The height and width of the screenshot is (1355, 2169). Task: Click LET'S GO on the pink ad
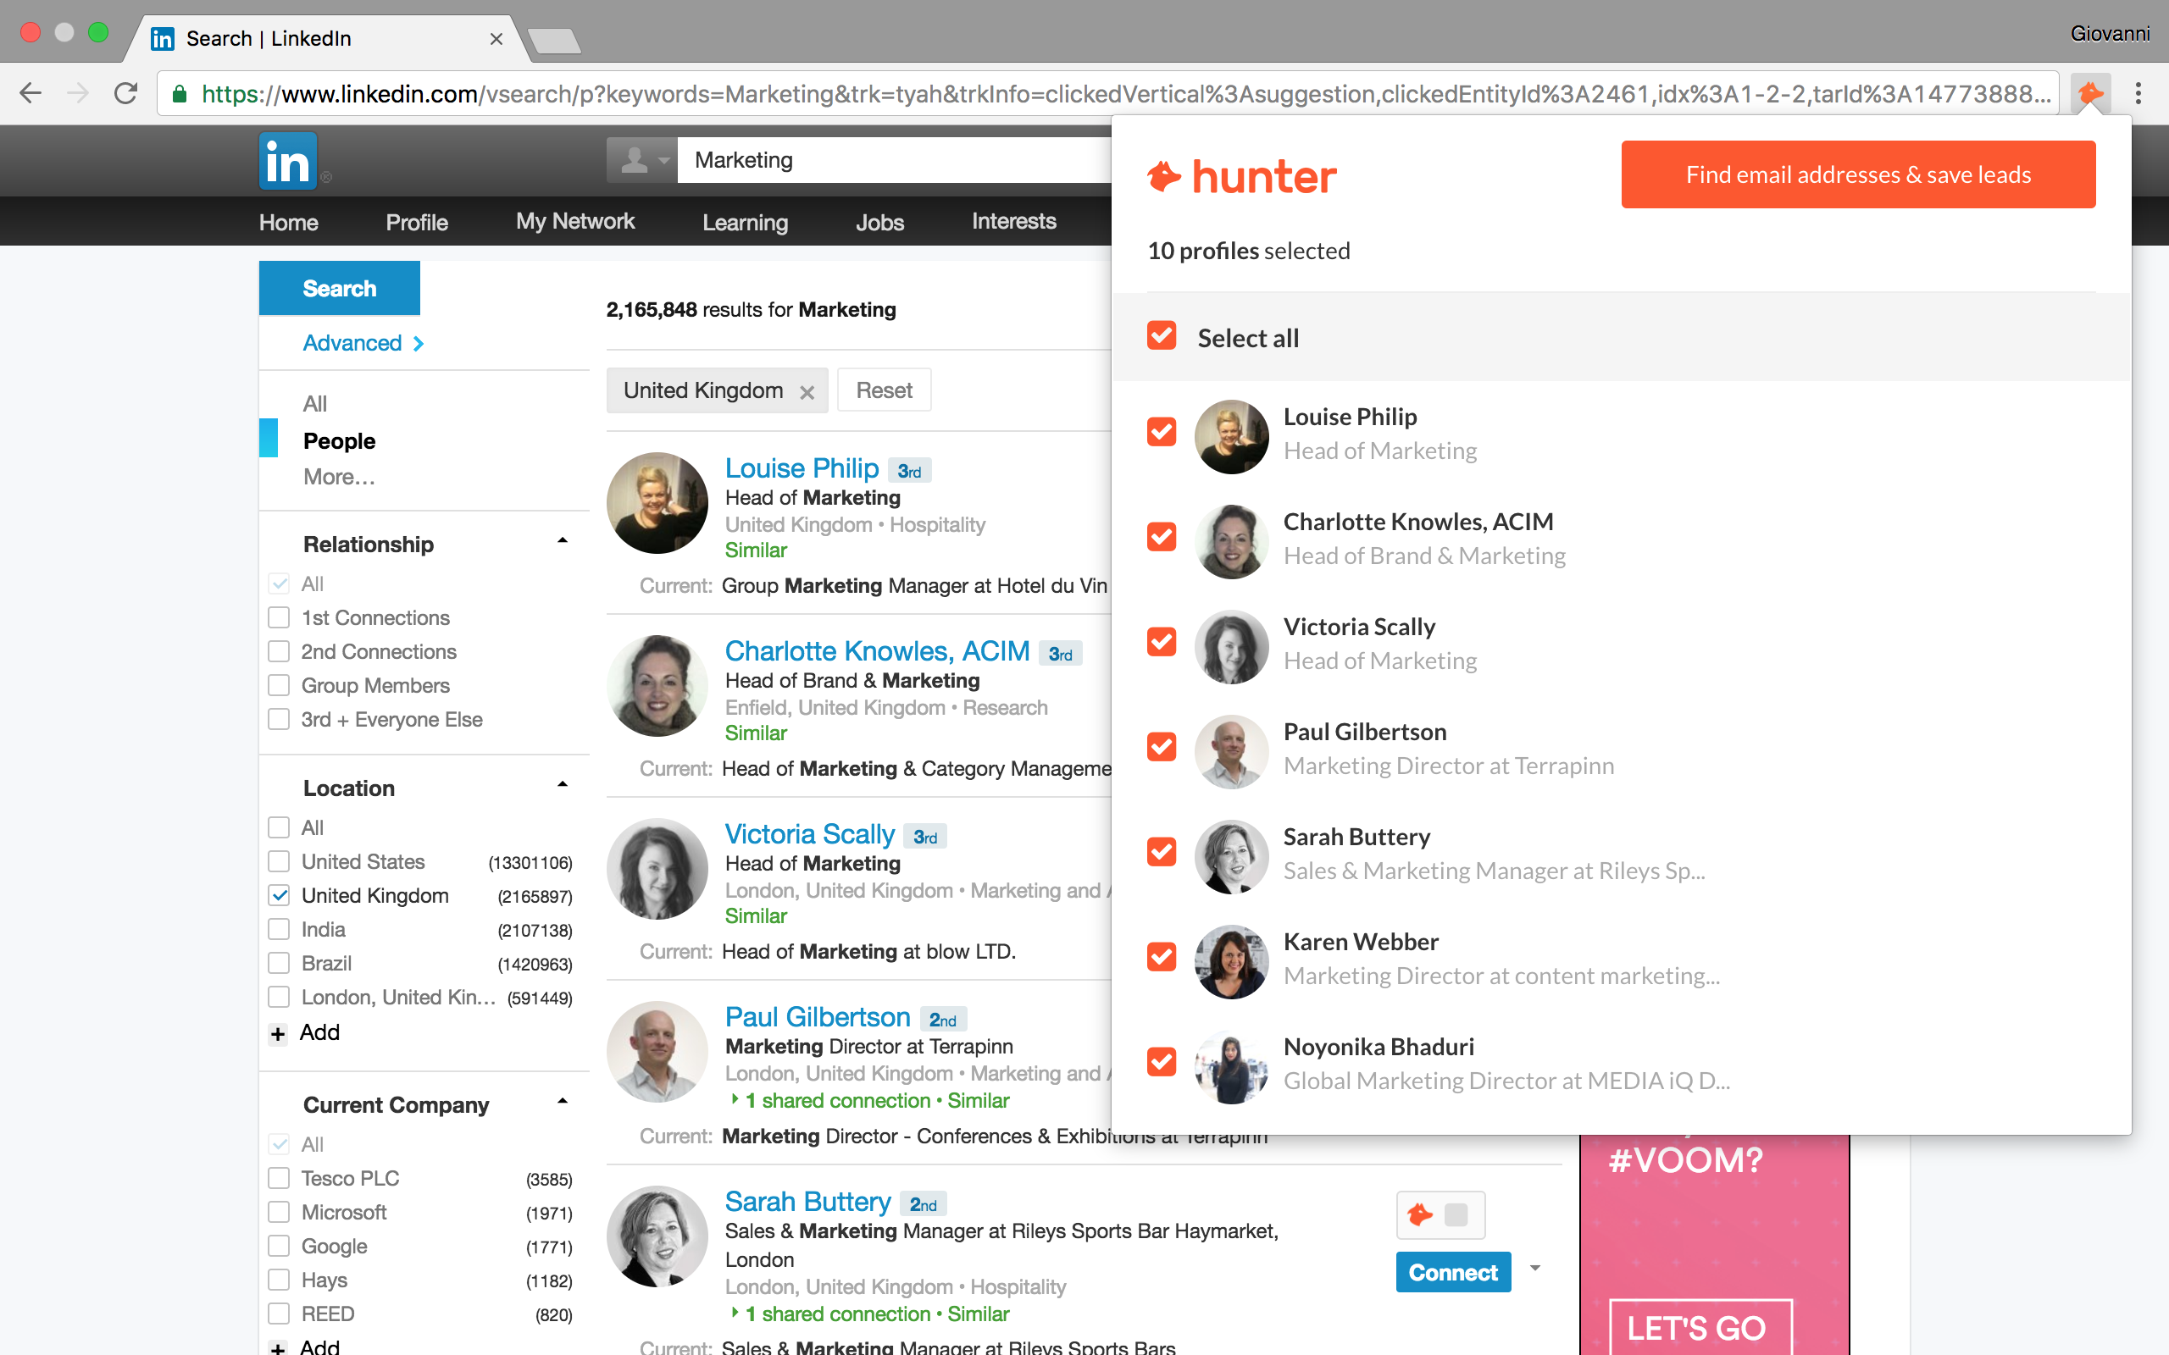point(1700,1327)
